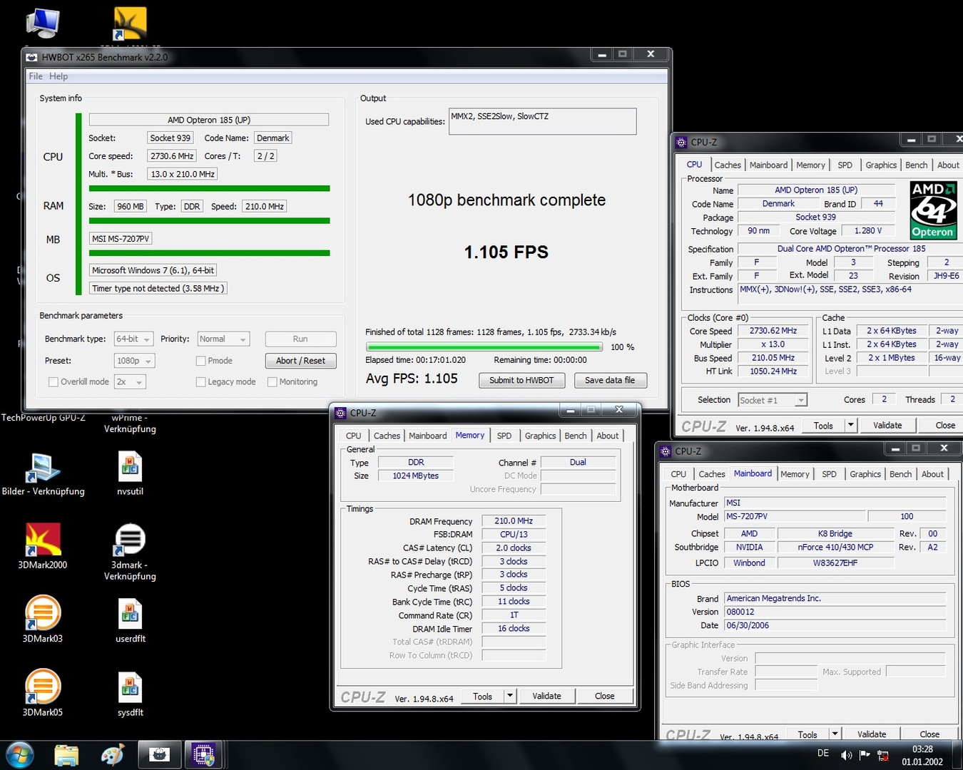The image size is (963, 770).
Task: Expand the Tools arrow in CPU-Z mainboard window
Action: click(x=835, y=734)
